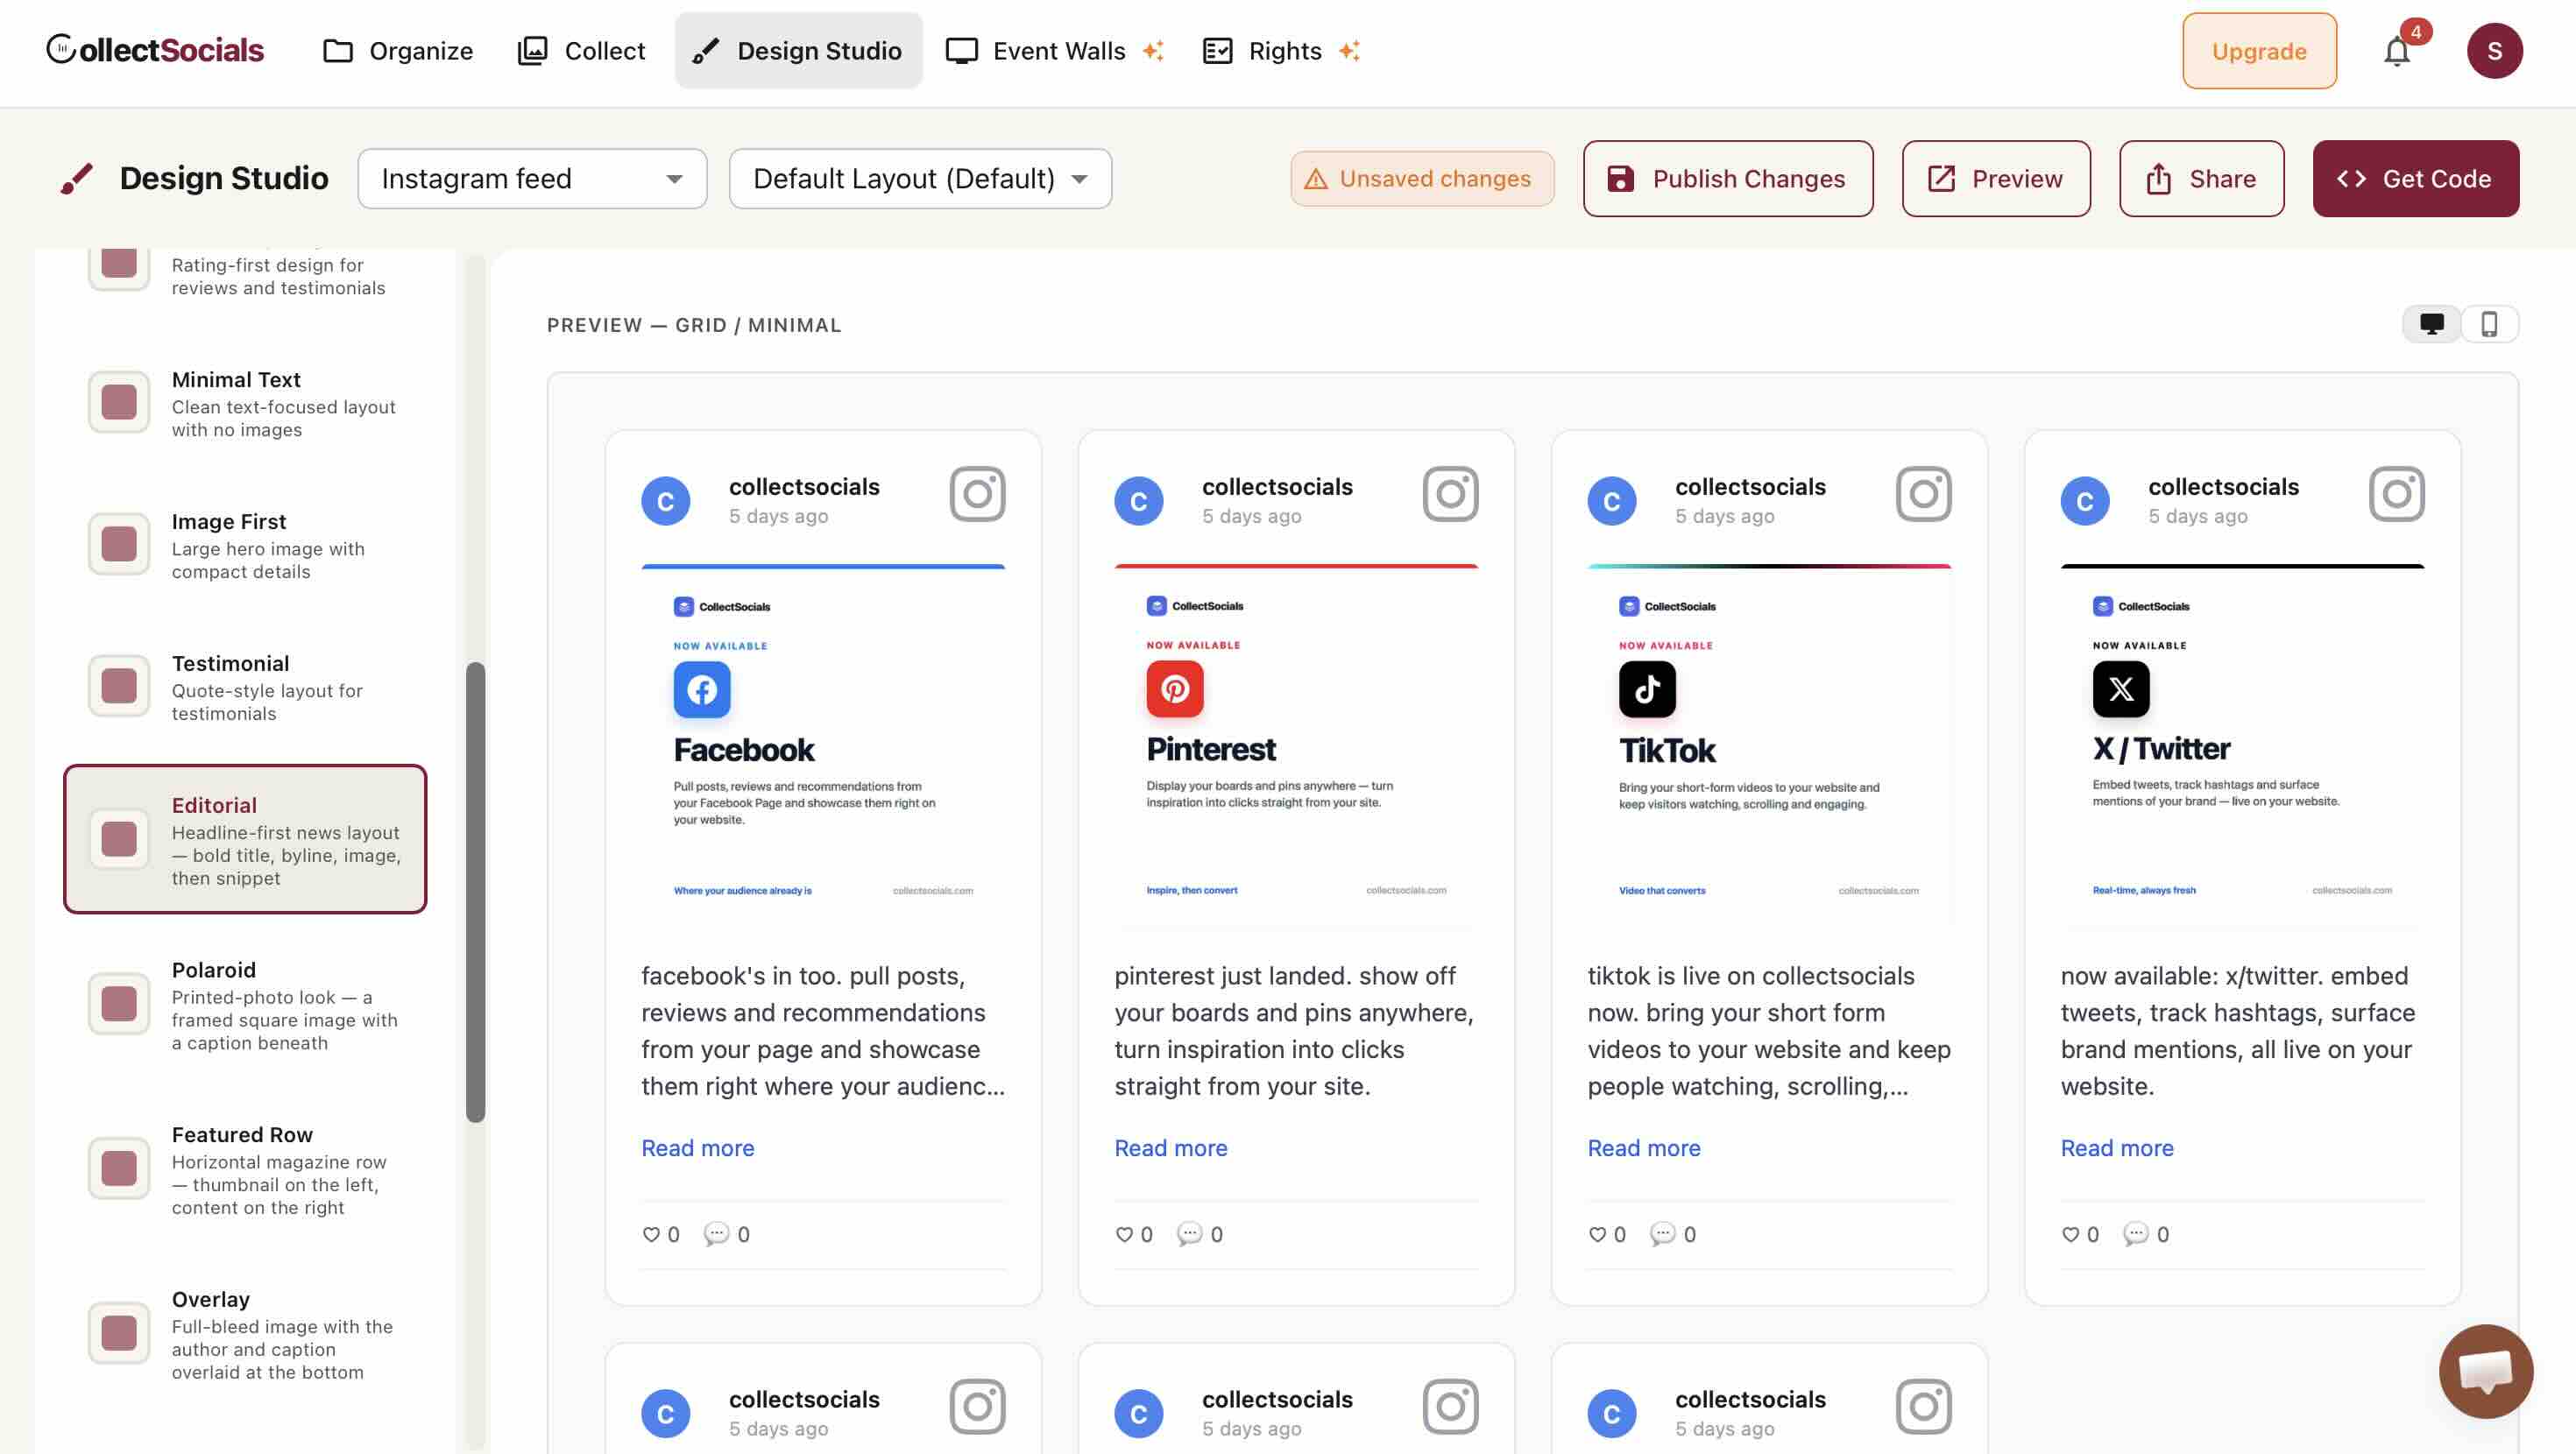The height and width of the screenshot is (1454, 2576).
Task: Switch preview to mobile view
Action: [x=2489, y=324]
